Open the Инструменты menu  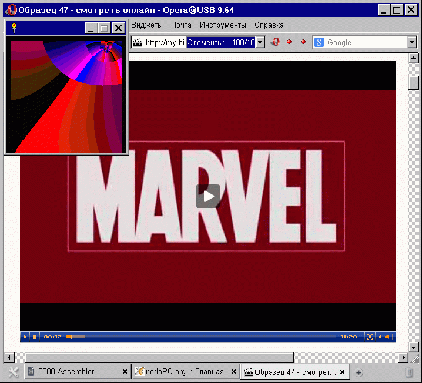click(223, 25)
